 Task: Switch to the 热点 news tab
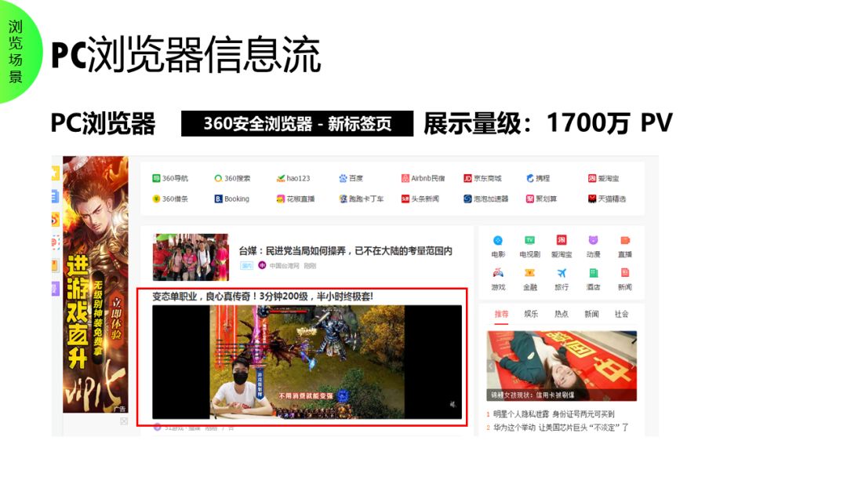point(562,314)
